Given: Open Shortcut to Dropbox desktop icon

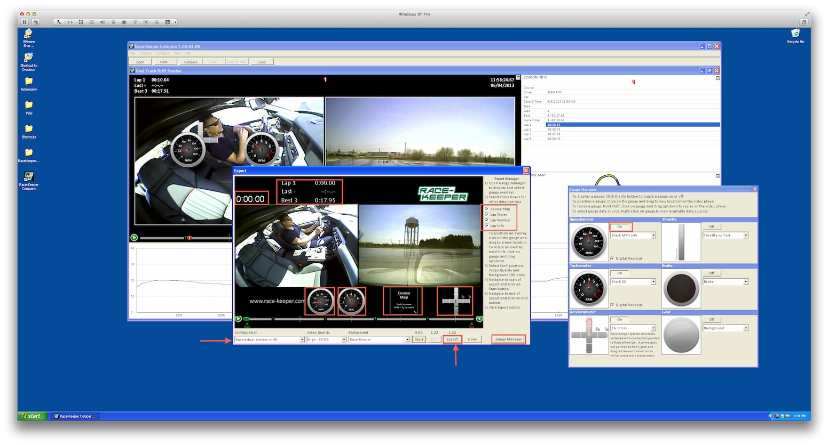Looking at the screenshot, I should click(x=28, y=62).
